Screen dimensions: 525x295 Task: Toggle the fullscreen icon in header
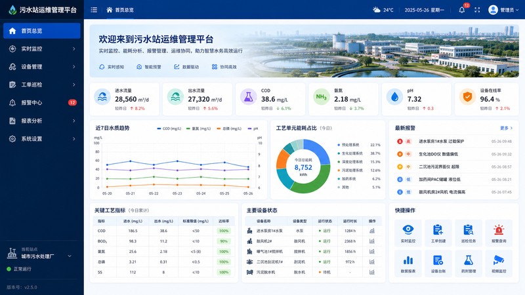coord(477,10)
